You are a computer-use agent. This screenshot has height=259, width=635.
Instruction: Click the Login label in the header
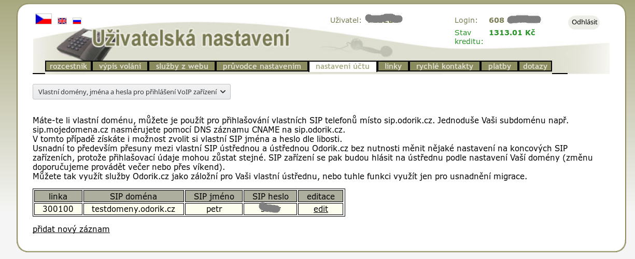coord(465,20)
